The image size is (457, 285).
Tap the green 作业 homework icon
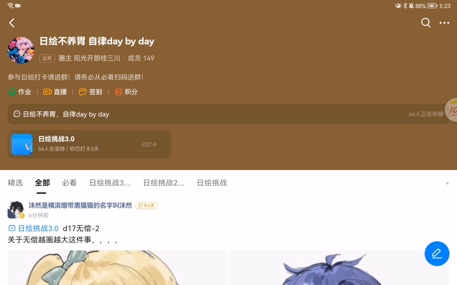click(12, 92)
